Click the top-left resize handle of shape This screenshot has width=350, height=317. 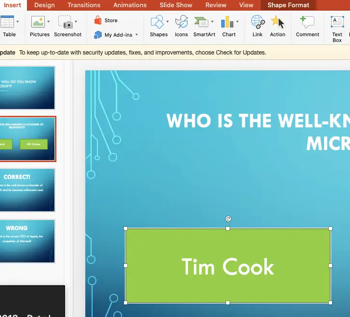click(x=125, y=228)
